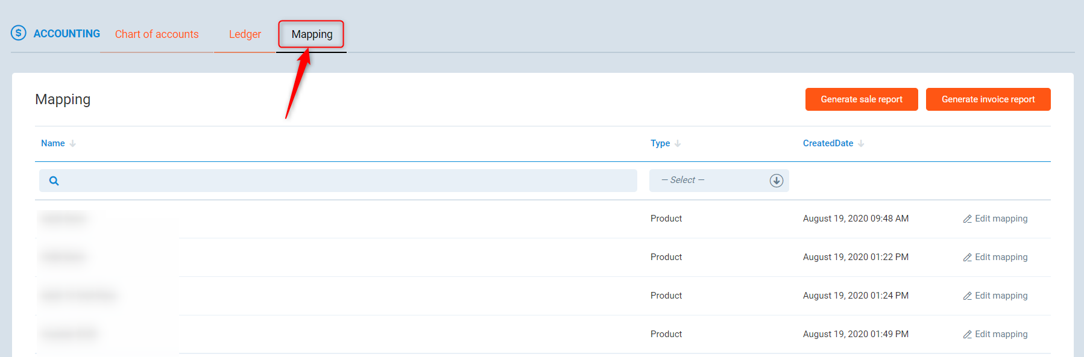Screen dimensions: 1084x357
Task: Click the circled down arrow in Type filter
Action: (x=776, y=181)
